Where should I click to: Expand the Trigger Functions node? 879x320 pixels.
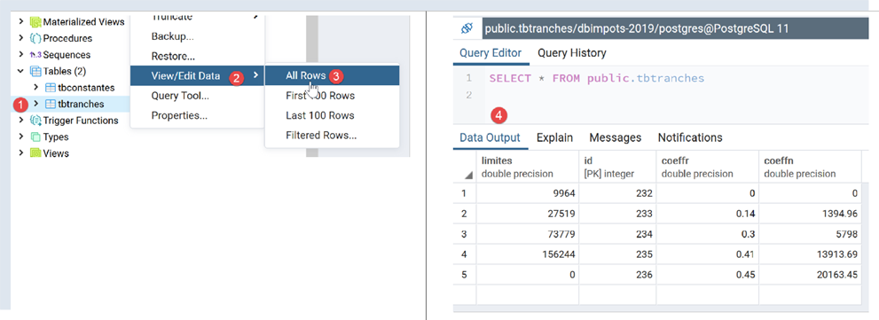pyautogui.click(x=21, y=120)
